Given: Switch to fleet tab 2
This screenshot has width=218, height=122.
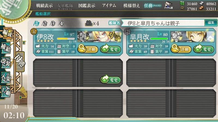Looking at the screenshot, I should 44,23.
